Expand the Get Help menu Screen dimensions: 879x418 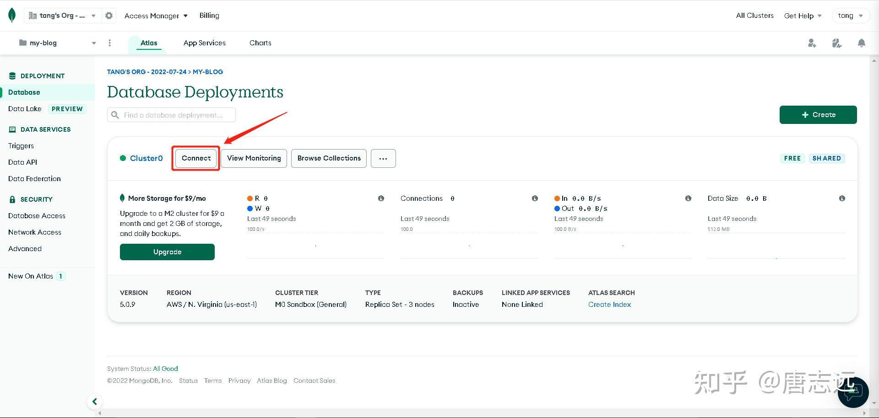pyautogui.click(x=803, y=16)
